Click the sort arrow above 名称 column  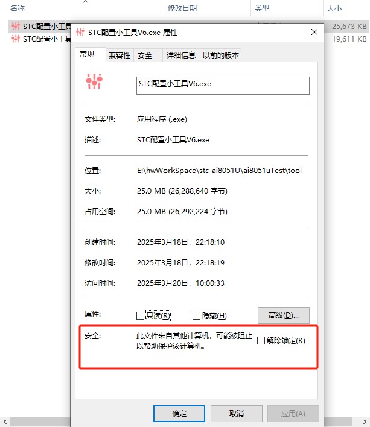point(85,2)
